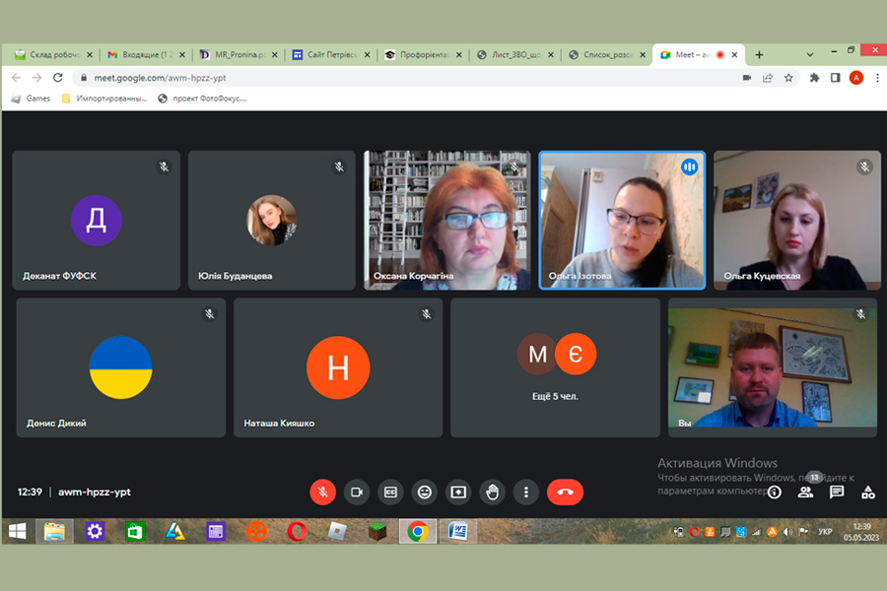Share this page icon in address bar

pos(768,78)
